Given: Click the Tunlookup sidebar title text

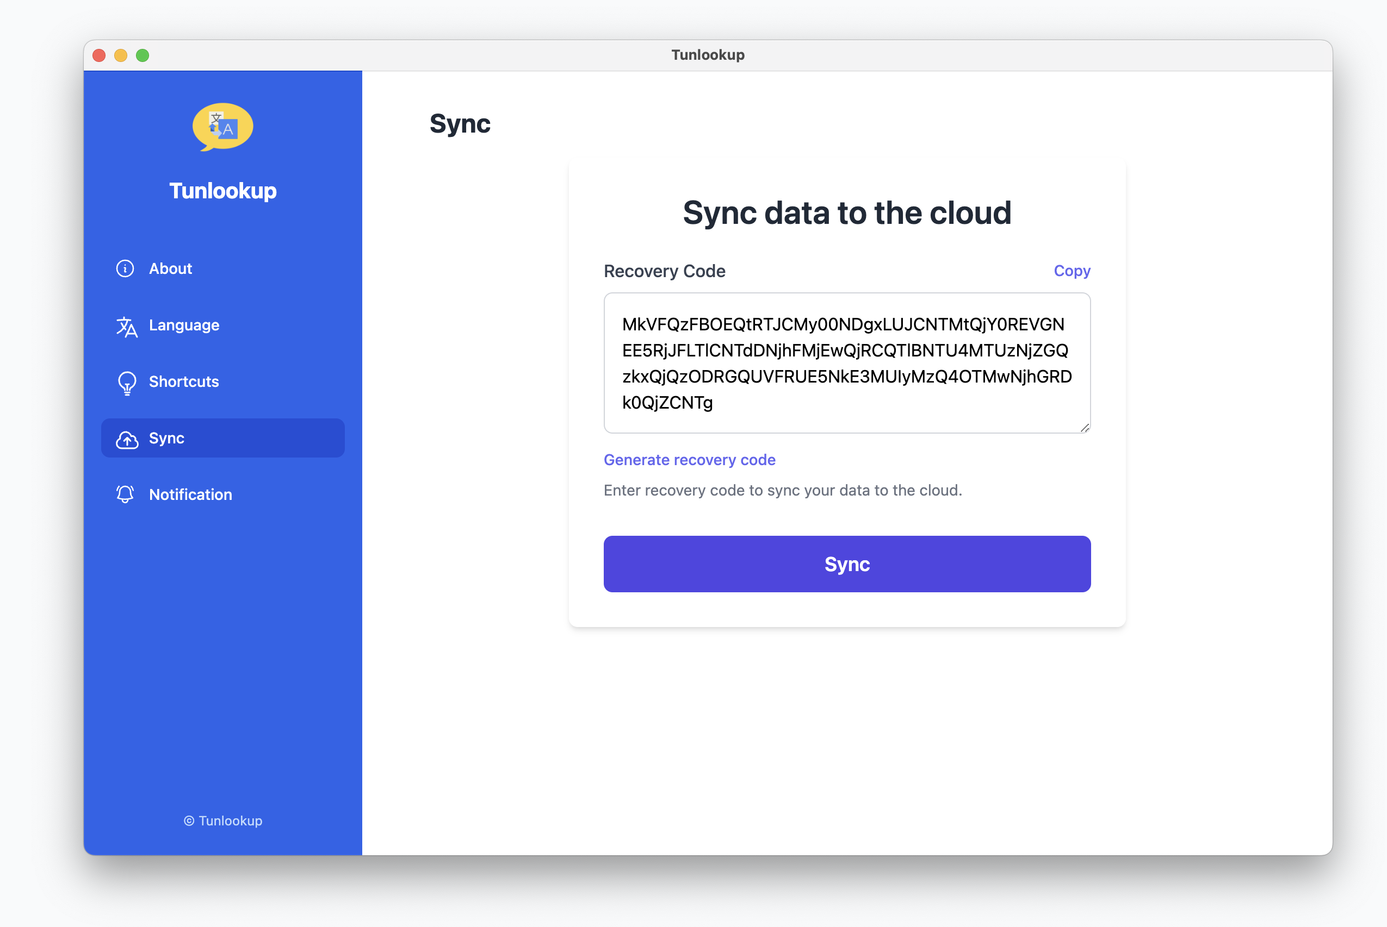Looking at the screenshot, I should click(x=222, y=191).
